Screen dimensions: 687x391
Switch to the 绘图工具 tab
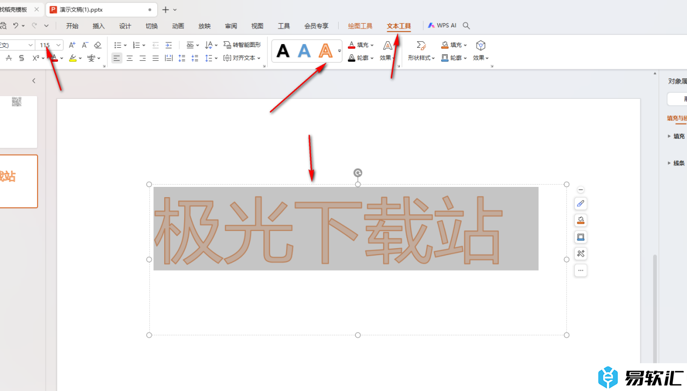point(360,26)
